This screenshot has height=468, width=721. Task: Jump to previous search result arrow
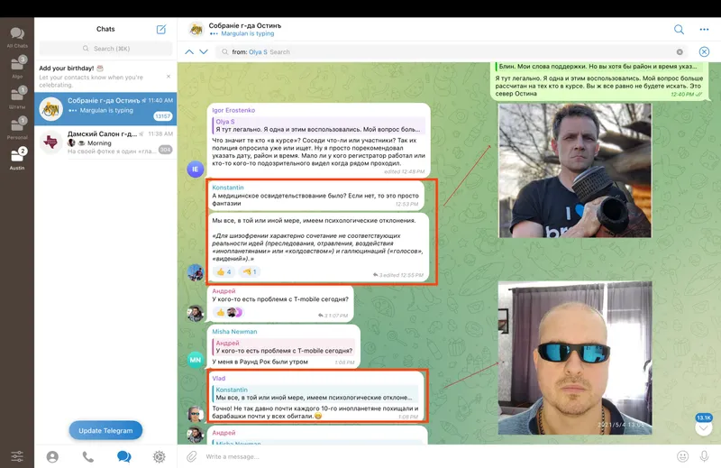coord(189,52)
